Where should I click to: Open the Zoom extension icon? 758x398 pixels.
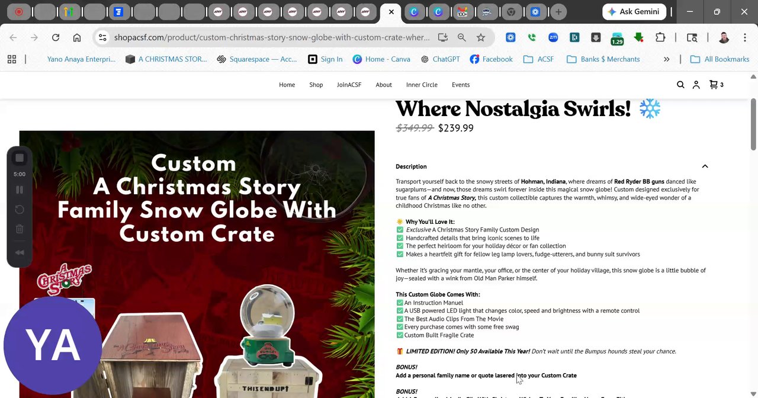click(553, 37)
